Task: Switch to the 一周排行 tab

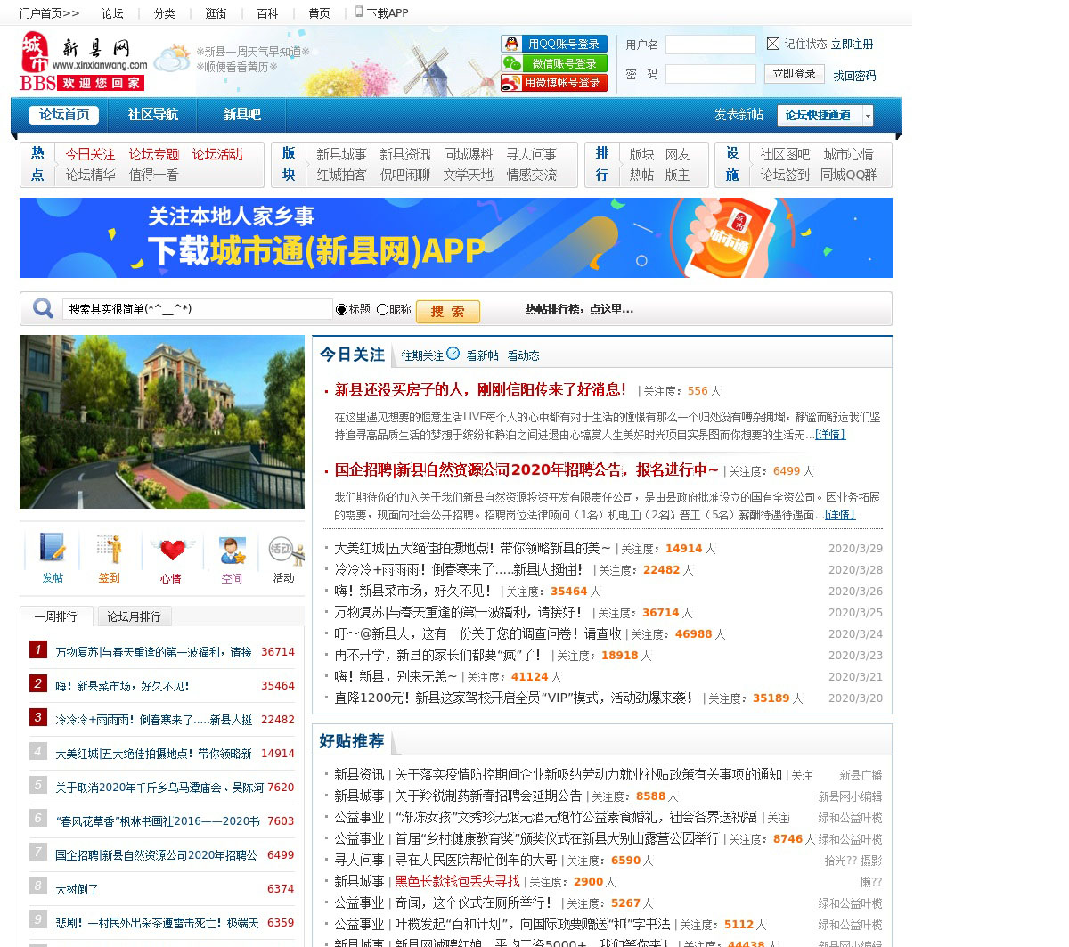Action: pos(56,616)
